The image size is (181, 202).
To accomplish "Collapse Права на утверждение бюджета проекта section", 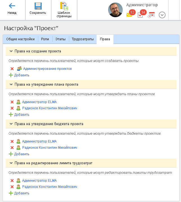I will click(x=11, y=124).
